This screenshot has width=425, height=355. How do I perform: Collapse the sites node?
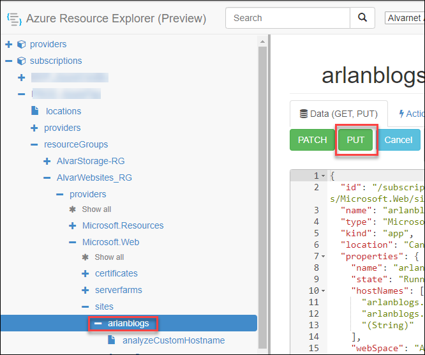[x=85, y=306]
